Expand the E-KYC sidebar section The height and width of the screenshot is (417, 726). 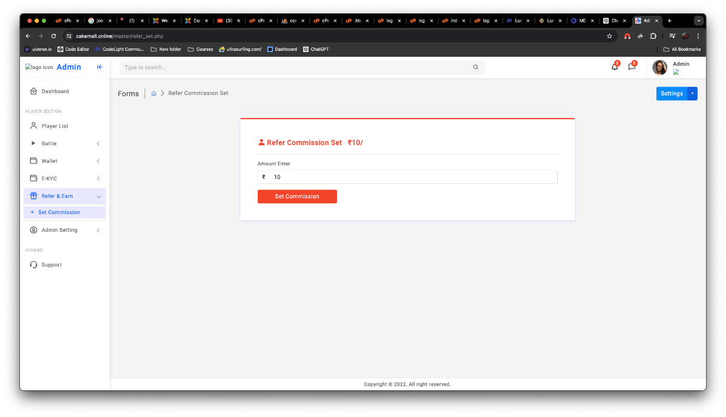click(x=65, y=179)
